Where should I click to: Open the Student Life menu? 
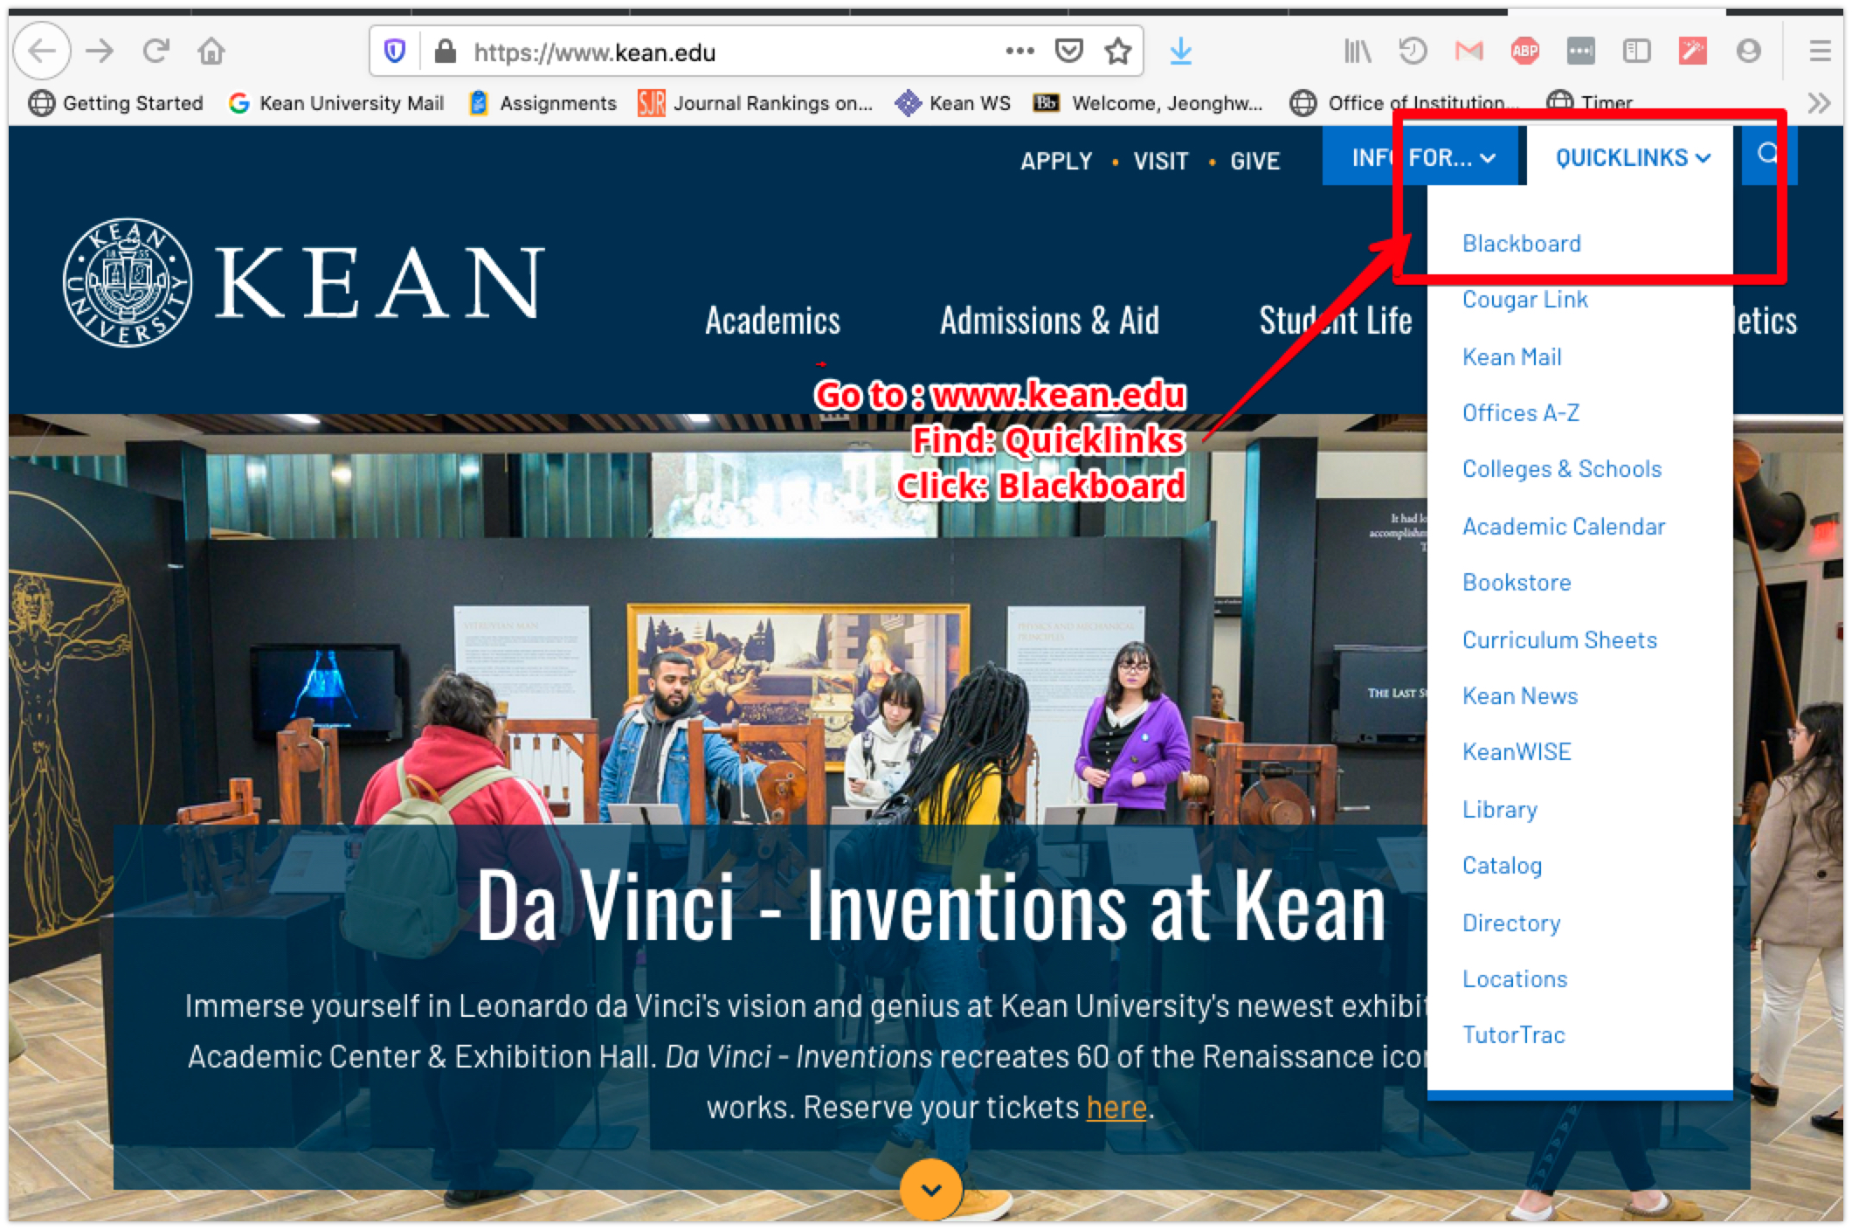click(1335, 321)
